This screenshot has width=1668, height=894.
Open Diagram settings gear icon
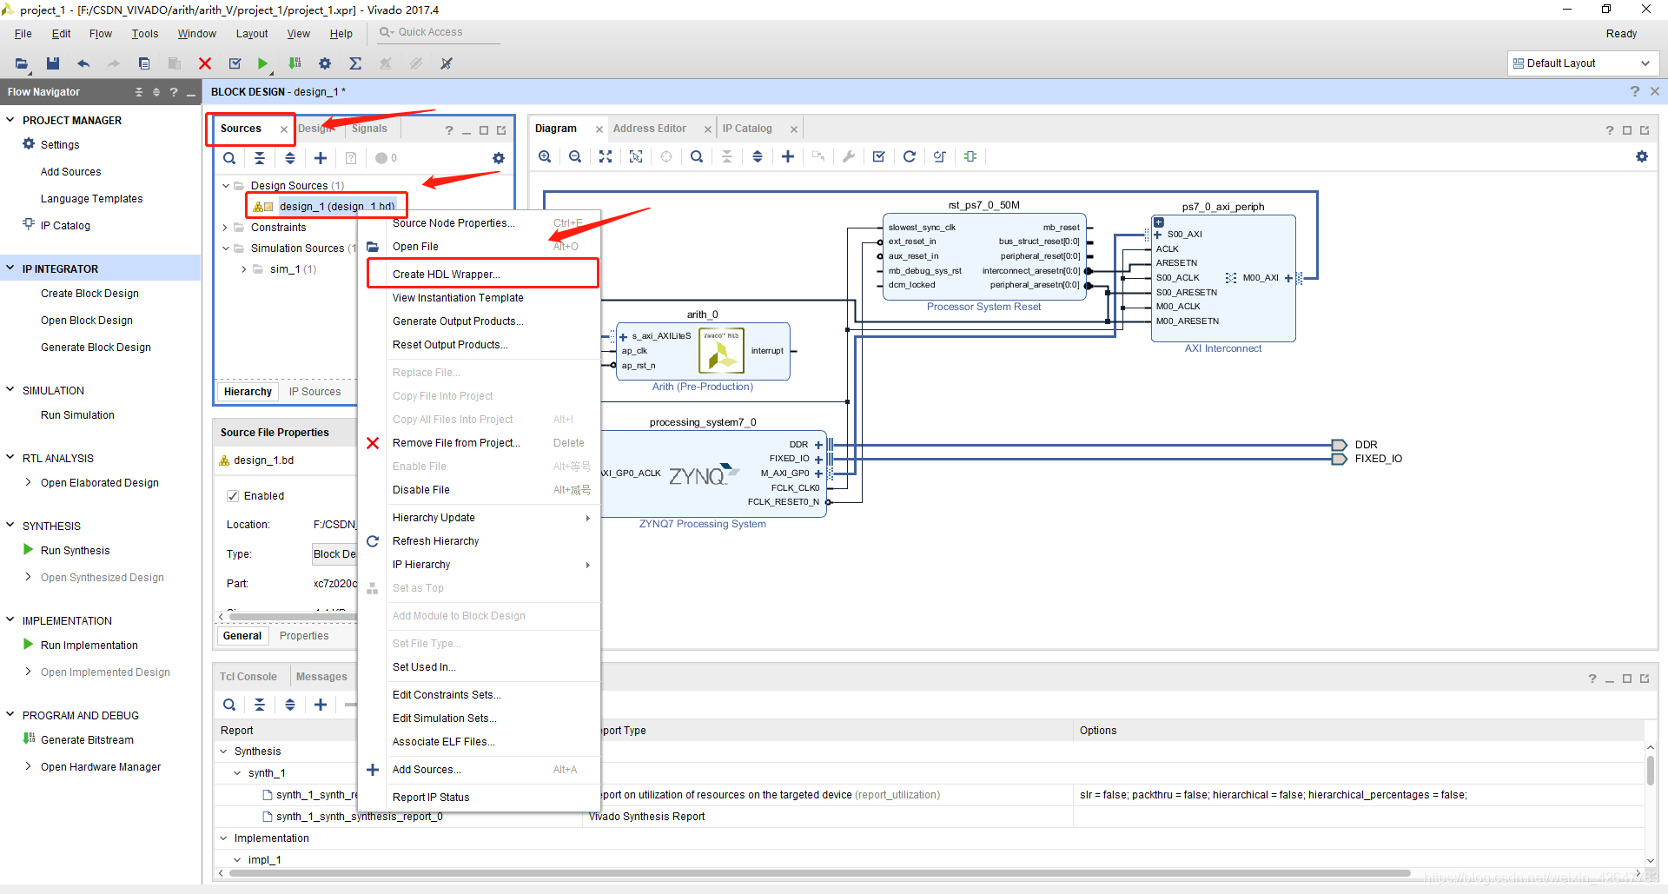coord(1642,156)
